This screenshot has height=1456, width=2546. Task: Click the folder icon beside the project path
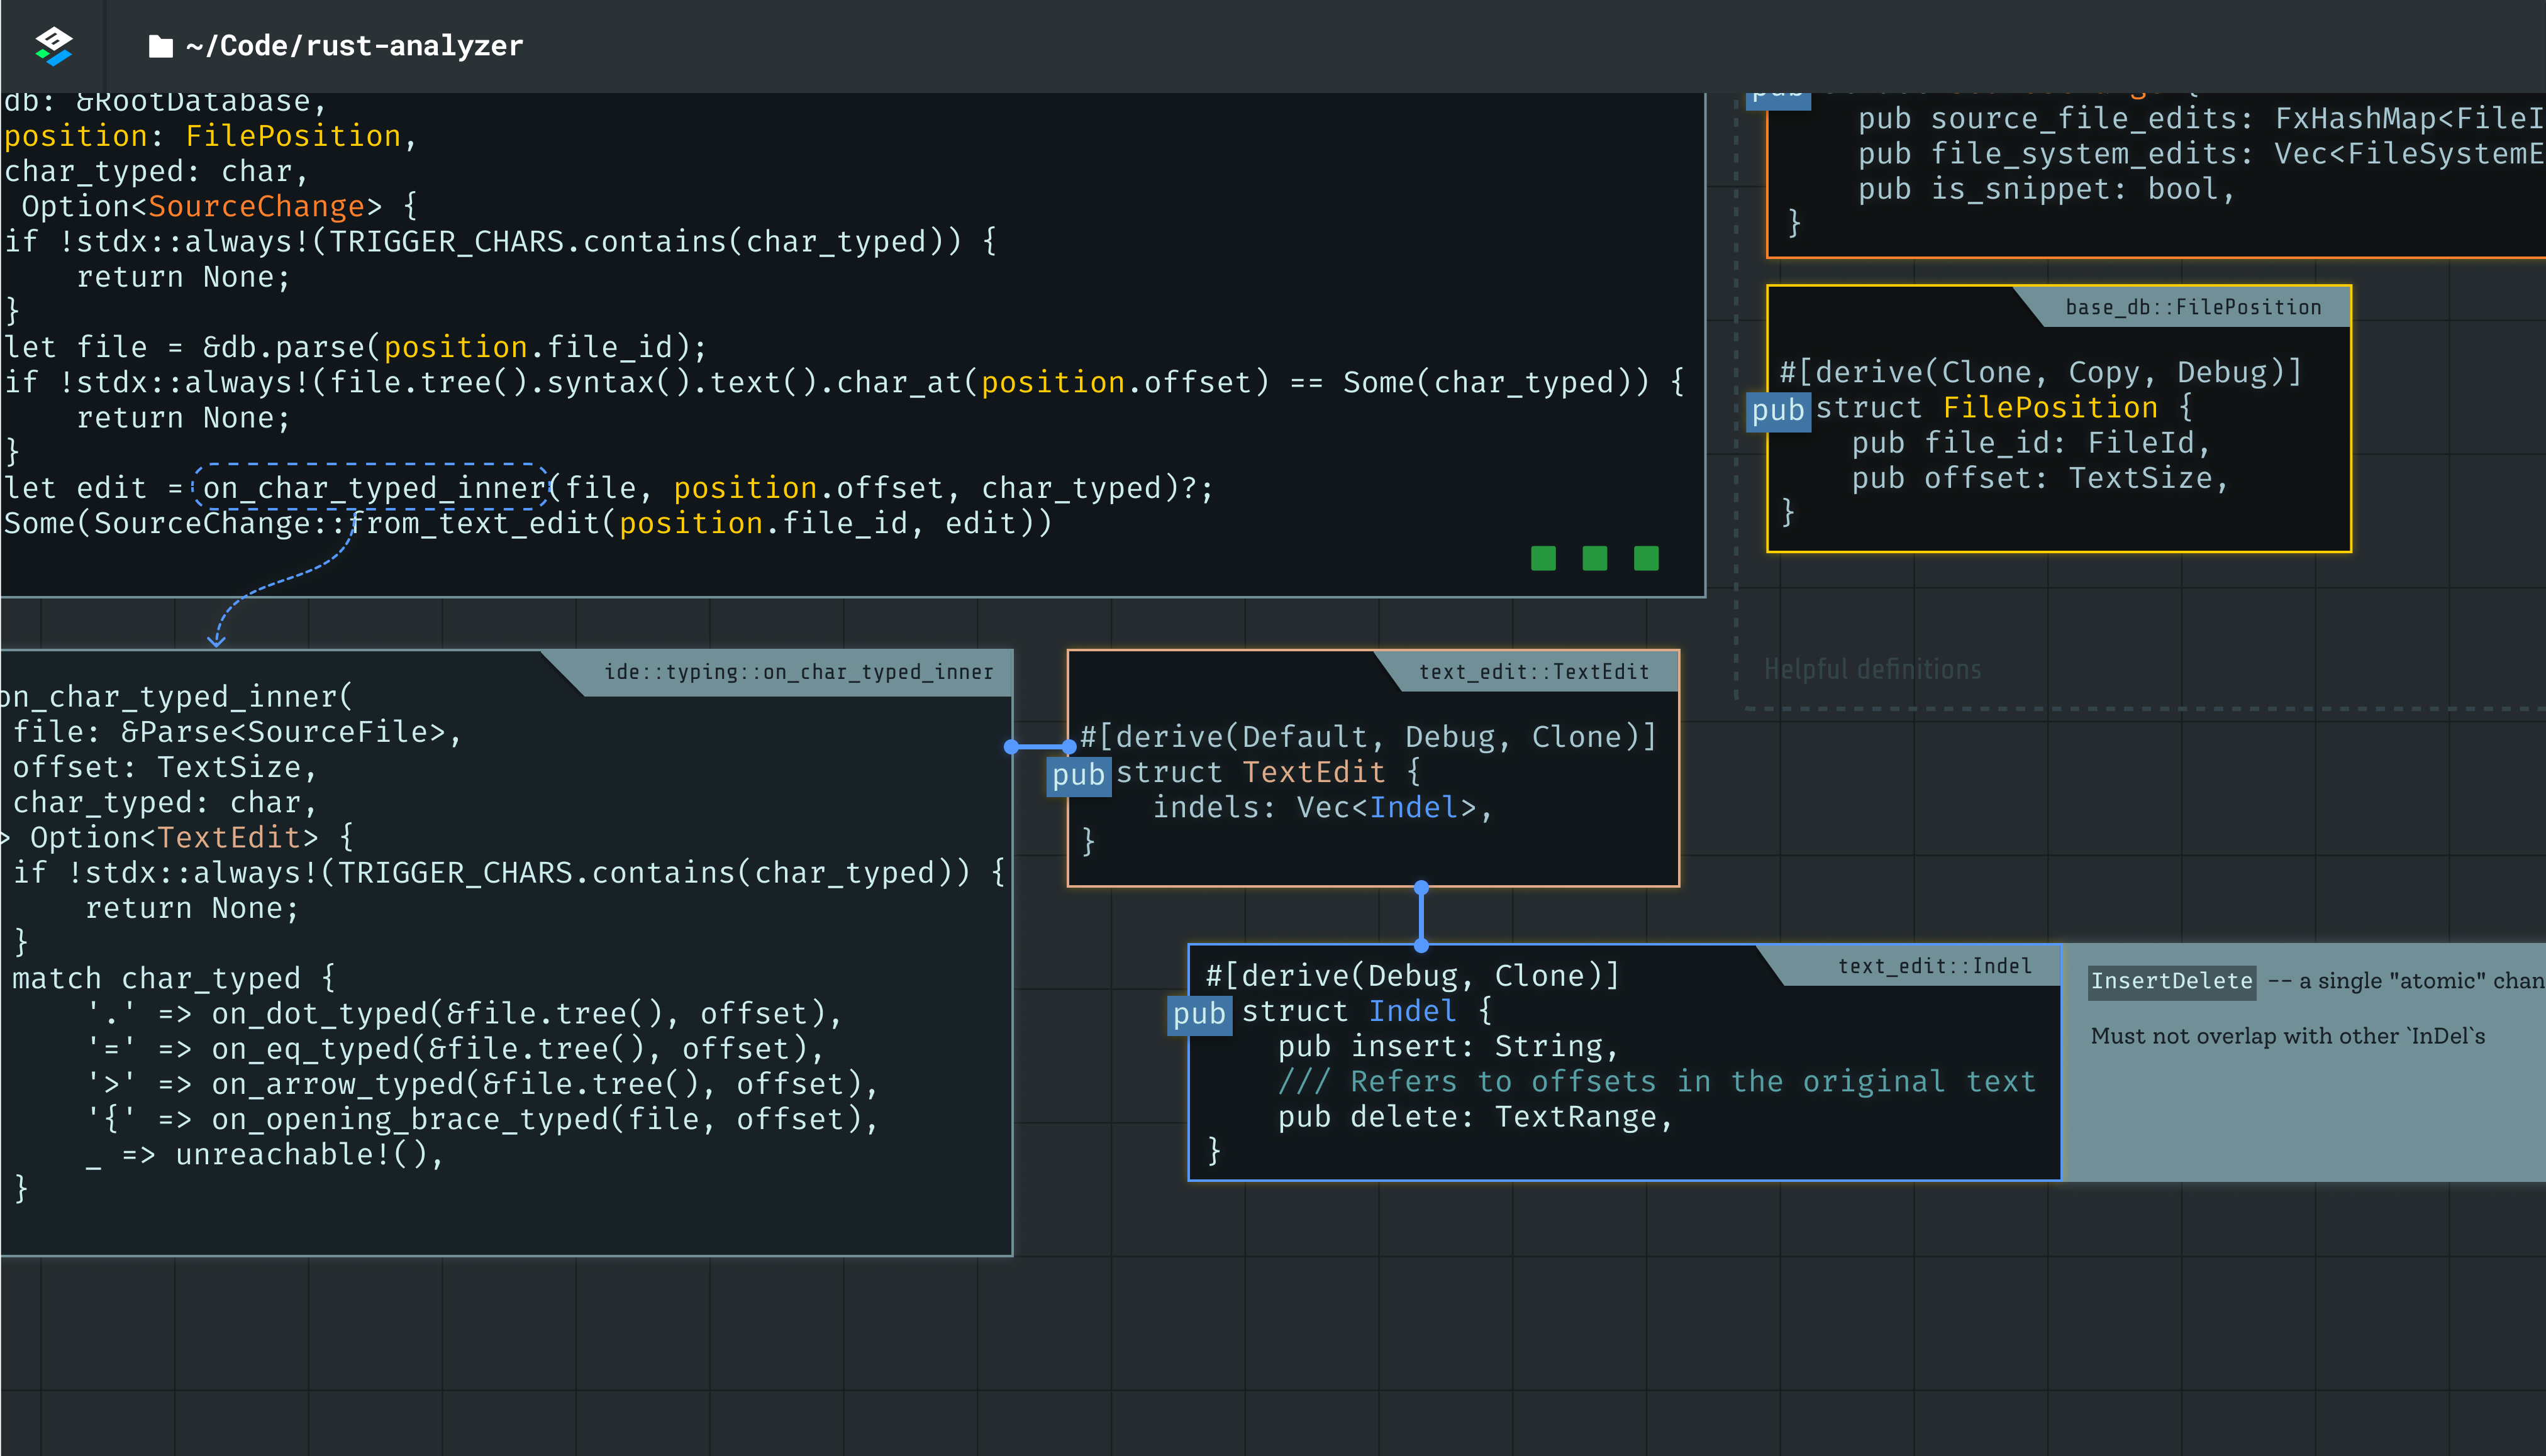160,46
